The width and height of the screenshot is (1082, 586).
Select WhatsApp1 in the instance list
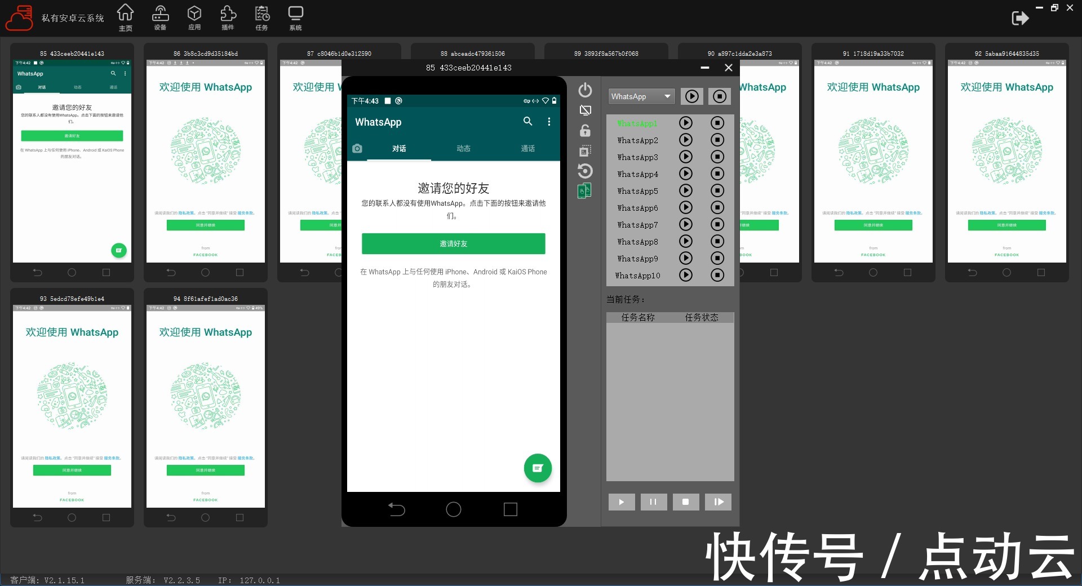click(637, 123)
